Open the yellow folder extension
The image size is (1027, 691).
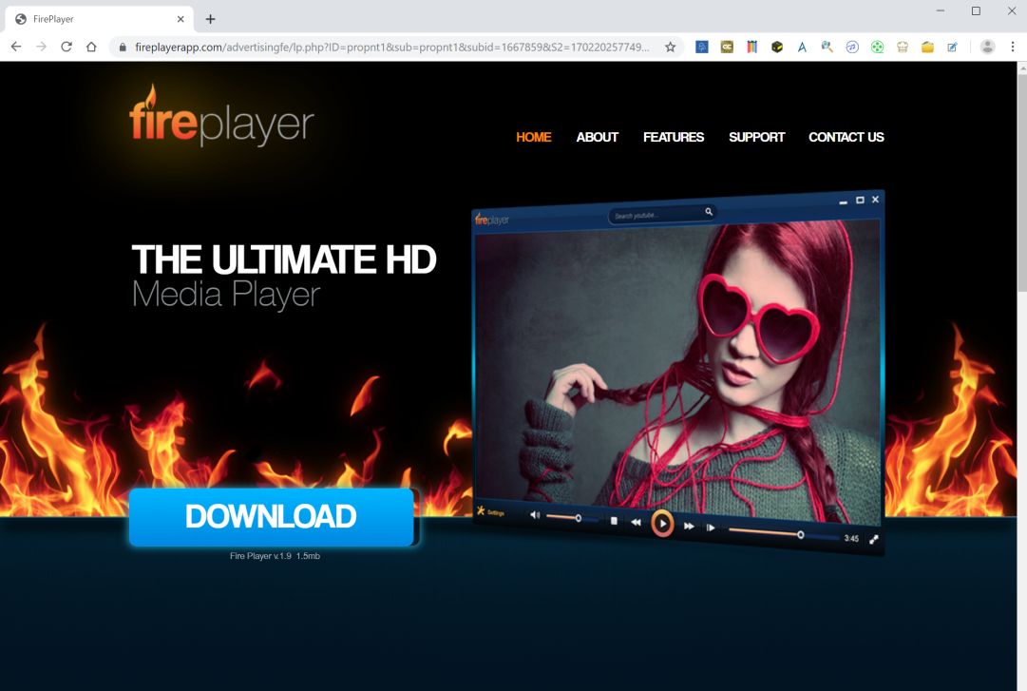click(x=927, y=48)
